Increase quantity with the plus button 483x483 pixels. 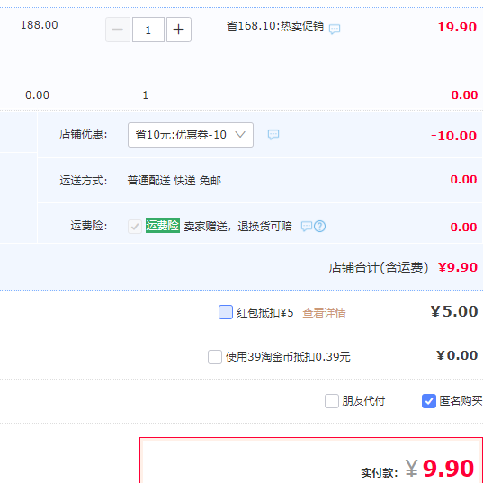(x=179, y=30)
